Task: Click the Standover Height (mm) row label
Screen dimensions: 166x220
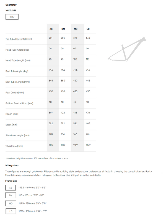Action: pyautogui.click(x=17, y=135)
